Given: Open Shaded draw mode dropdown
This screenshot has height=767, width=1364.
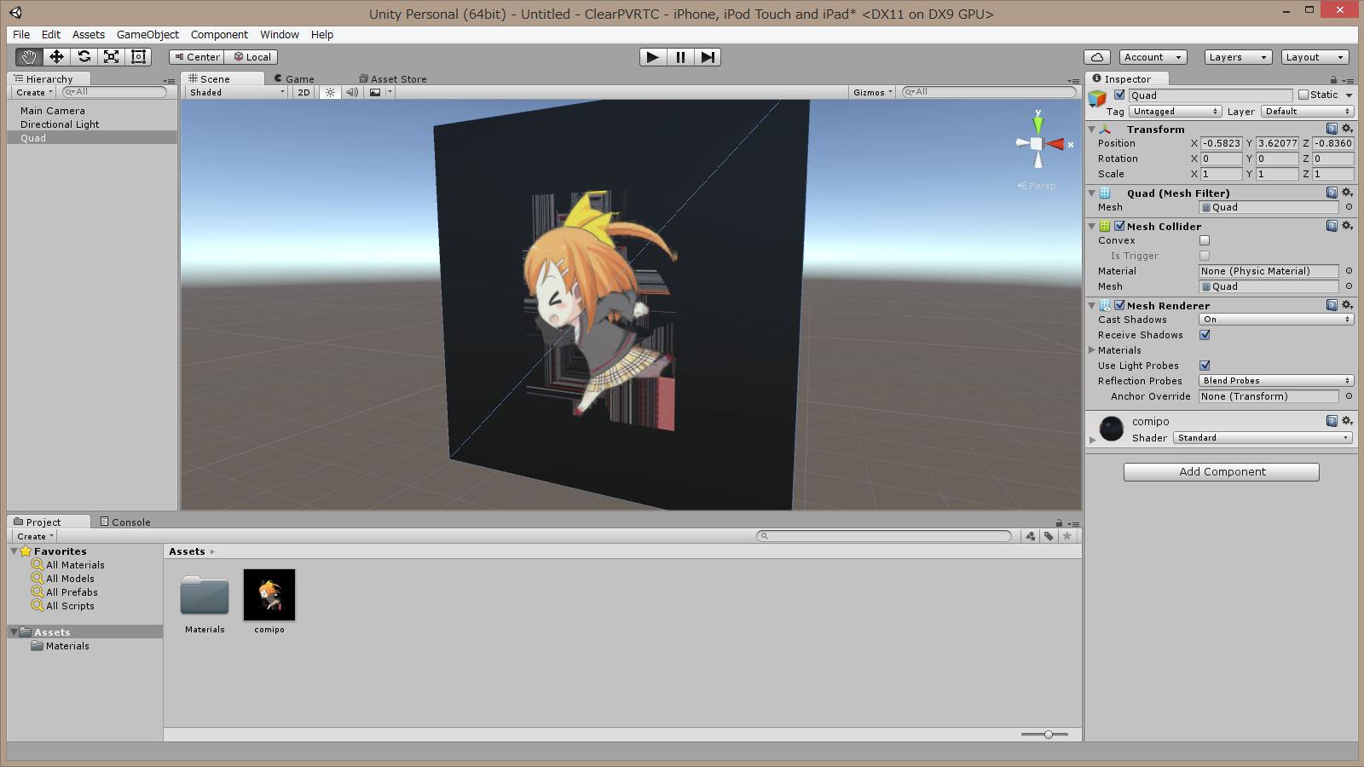Looking at the screenshot, I should click(236, 92).
